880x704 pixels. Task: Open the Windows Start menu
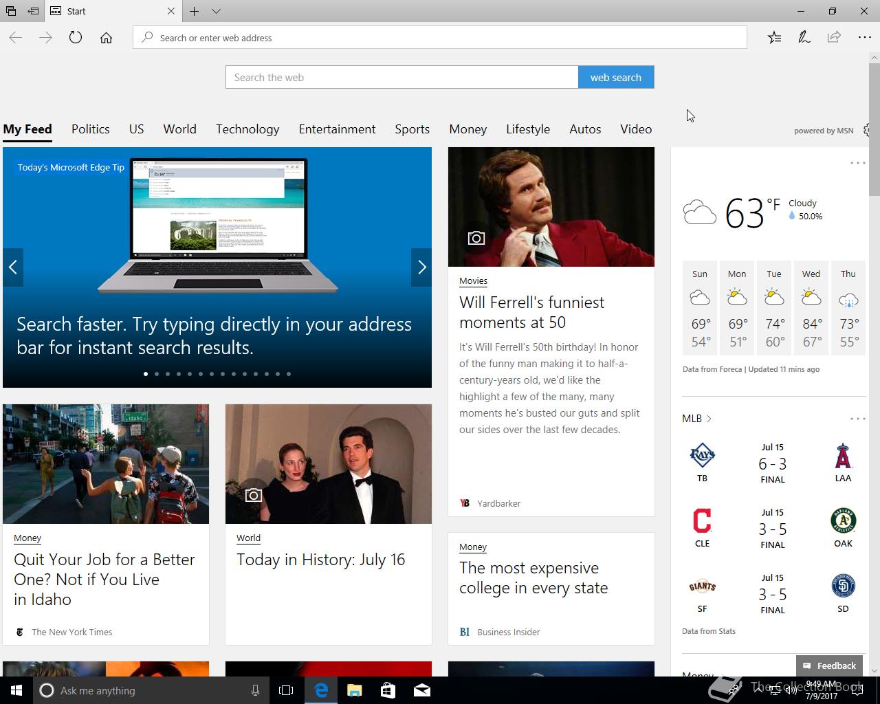click(16, 690)
